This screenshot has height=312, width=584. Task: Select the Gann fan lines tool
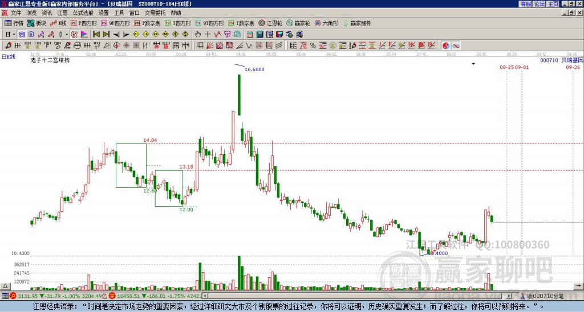tap(210, 46)
